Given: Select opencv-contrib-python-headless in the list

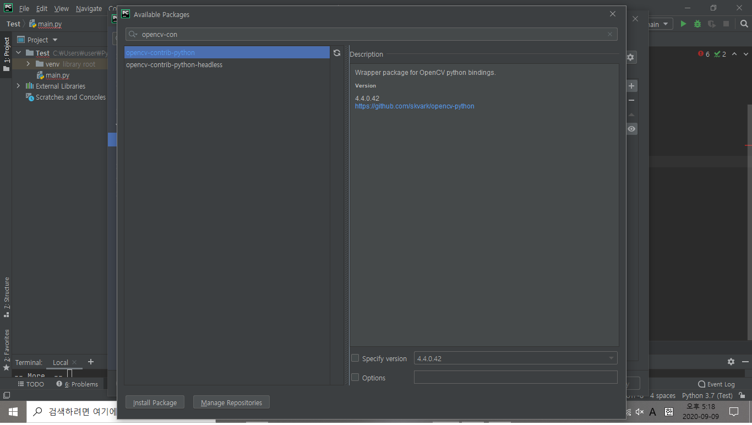Looking at the screenshot, I should 227,65.
